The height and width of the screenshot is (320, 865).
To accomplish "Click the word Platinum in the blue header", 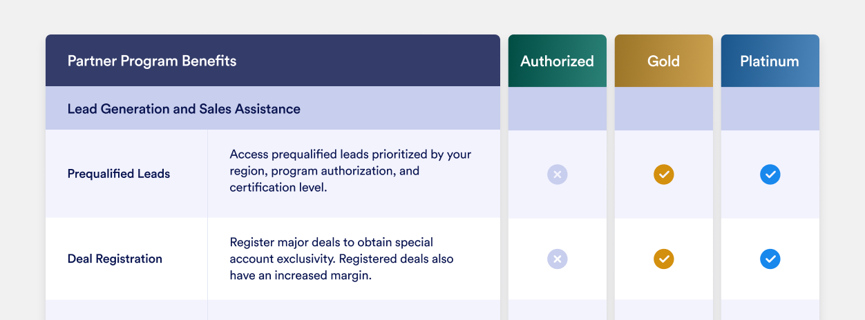I will (x=770, y=61).
